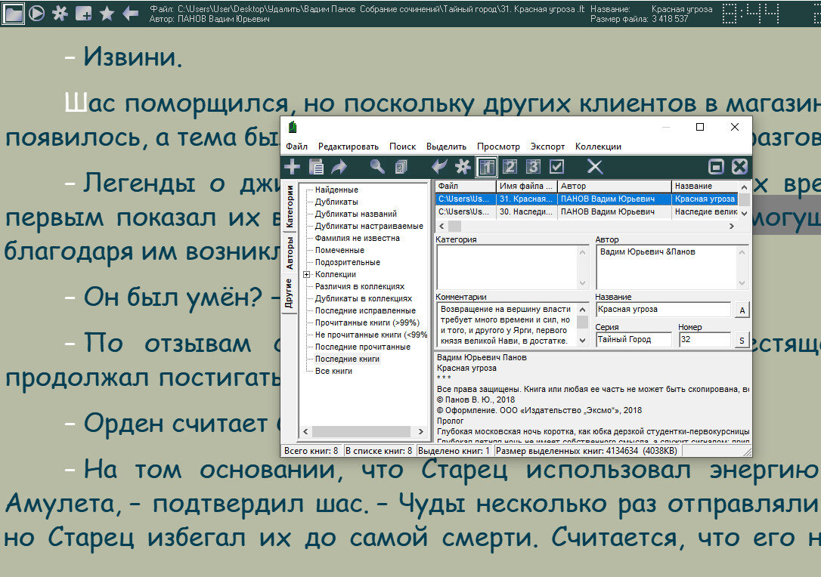
Task: Add books with the library plus icon
Action: (292, 167)
